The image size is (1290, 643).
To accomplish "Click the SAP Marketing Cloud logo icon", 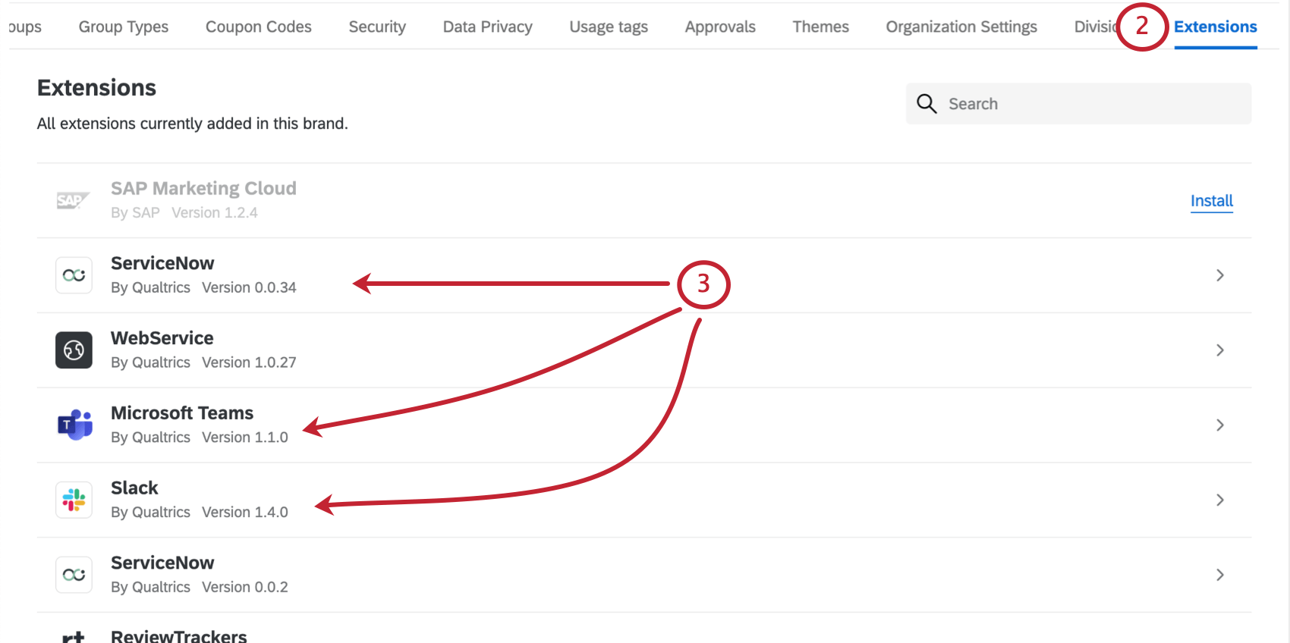I will pos(74,200).
